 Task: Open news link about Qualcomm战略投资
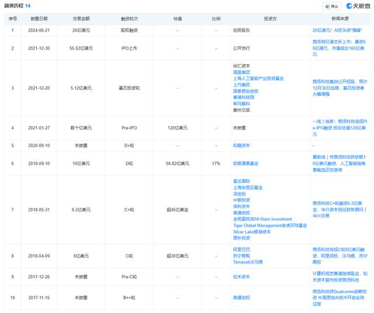coord(340,297)
